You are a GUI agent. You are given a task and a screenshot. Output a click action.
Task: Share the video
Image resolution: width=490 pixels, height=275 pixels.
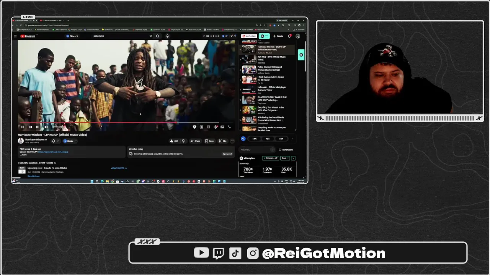point(195,141)
